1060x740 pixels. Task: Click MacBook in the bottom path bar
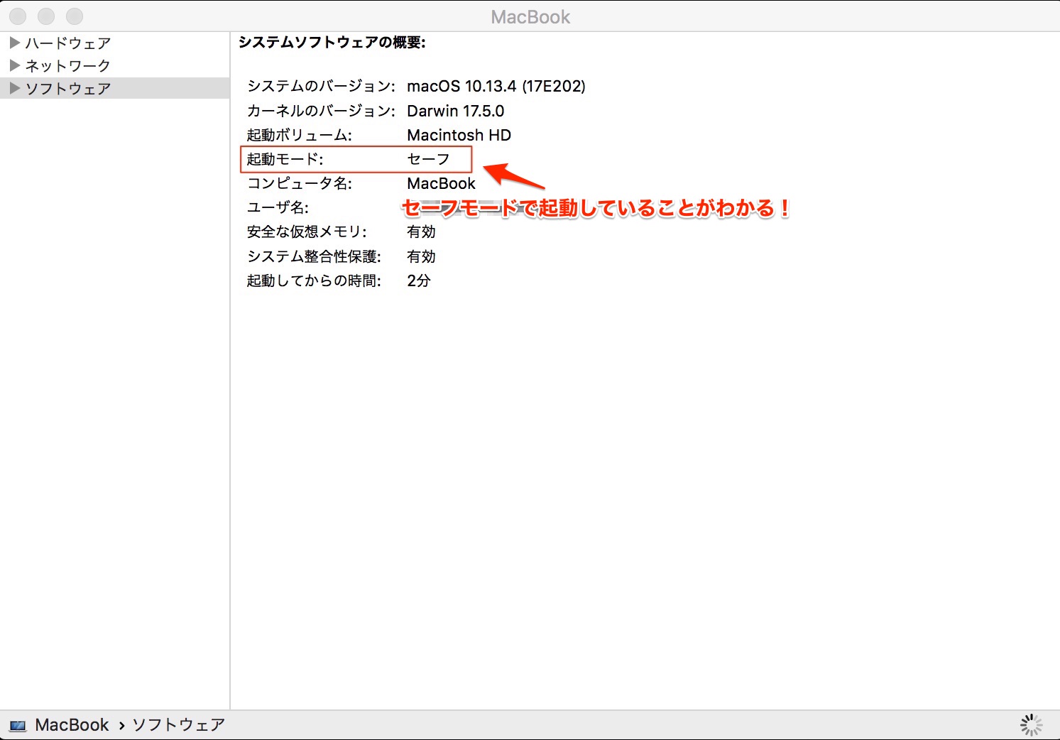coord(72,725)
